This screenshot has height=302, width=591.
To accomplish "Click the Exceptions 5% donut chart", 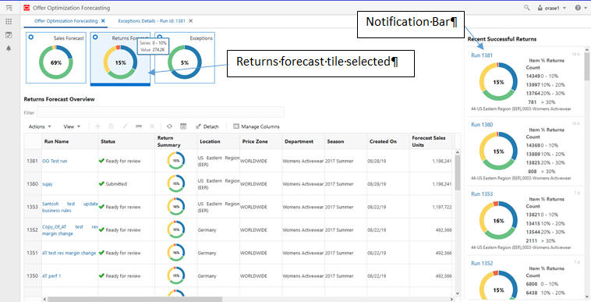I will [x=184, y=62].
